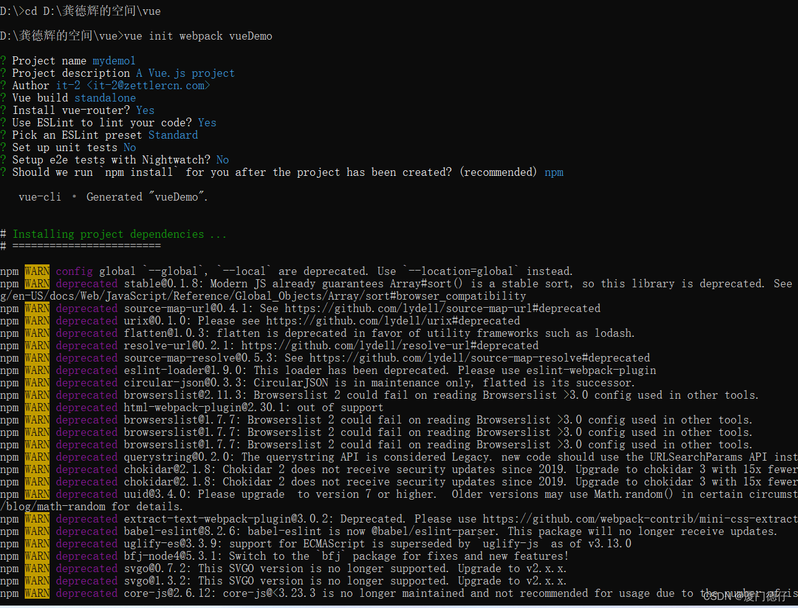Click the source-map-resolve GitHub URL
The width and height of the screenshot is (798, 608).
click(x=480, y=358)
